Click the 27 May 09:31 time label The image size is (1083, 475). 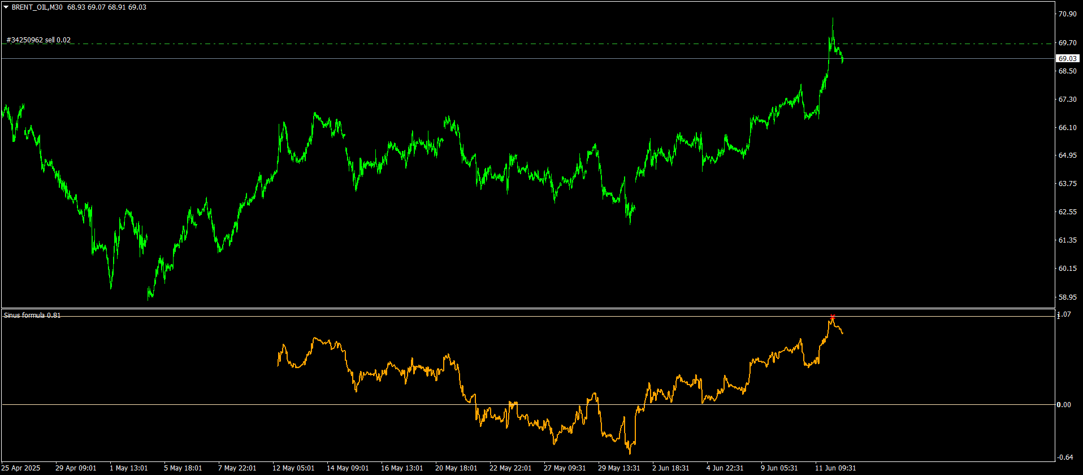click(565, 468)
